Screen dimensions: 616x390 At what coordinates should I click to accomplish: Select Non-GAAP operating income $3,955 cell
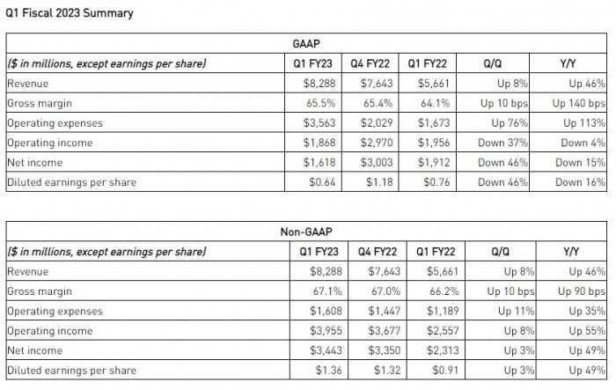click(318, 331)
